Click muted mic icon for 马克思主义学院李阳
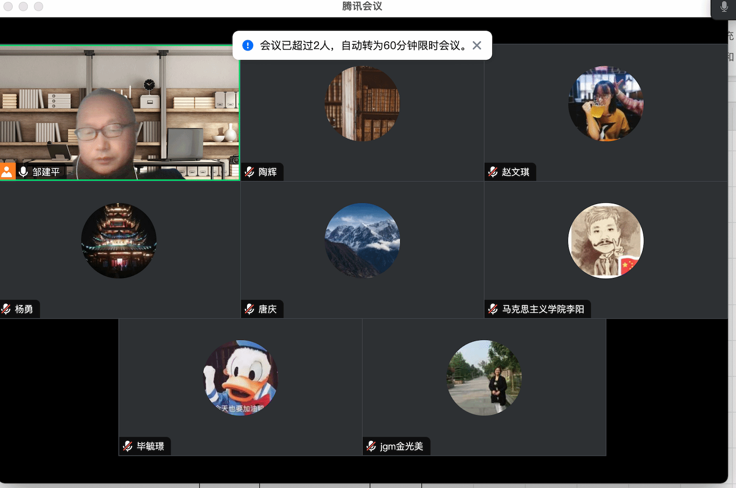Image resolution: width=736 pixels, height=488 pixels. point(493,309)
